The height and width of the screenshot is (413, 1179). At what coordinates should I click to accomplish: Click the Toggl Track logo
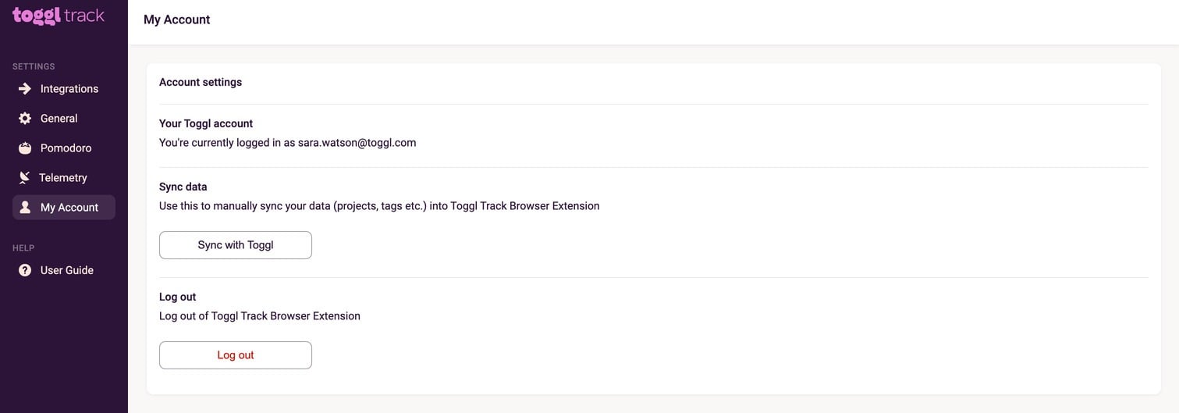(x=59, y=16)
